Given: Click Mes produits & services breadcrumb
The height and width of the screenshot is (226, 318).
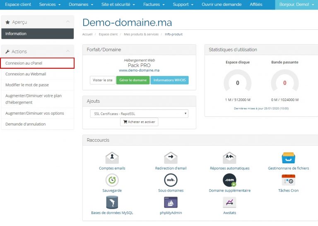Looking at the screenshot, I should tap(141, 34).
